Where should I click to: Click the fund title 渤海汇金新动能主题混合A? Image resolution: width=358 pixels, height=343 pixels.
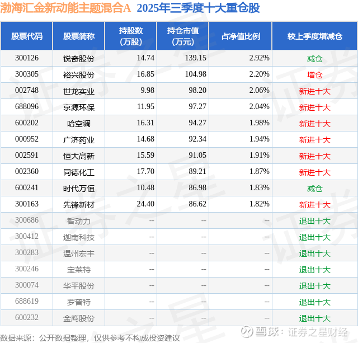tap(65, 8)
